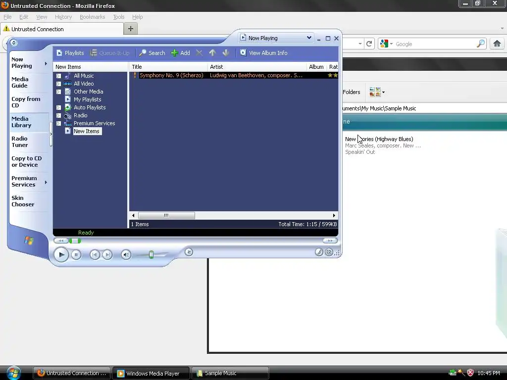Expand the All Music tree node
The image size is (507, 380).
point(58,76)
